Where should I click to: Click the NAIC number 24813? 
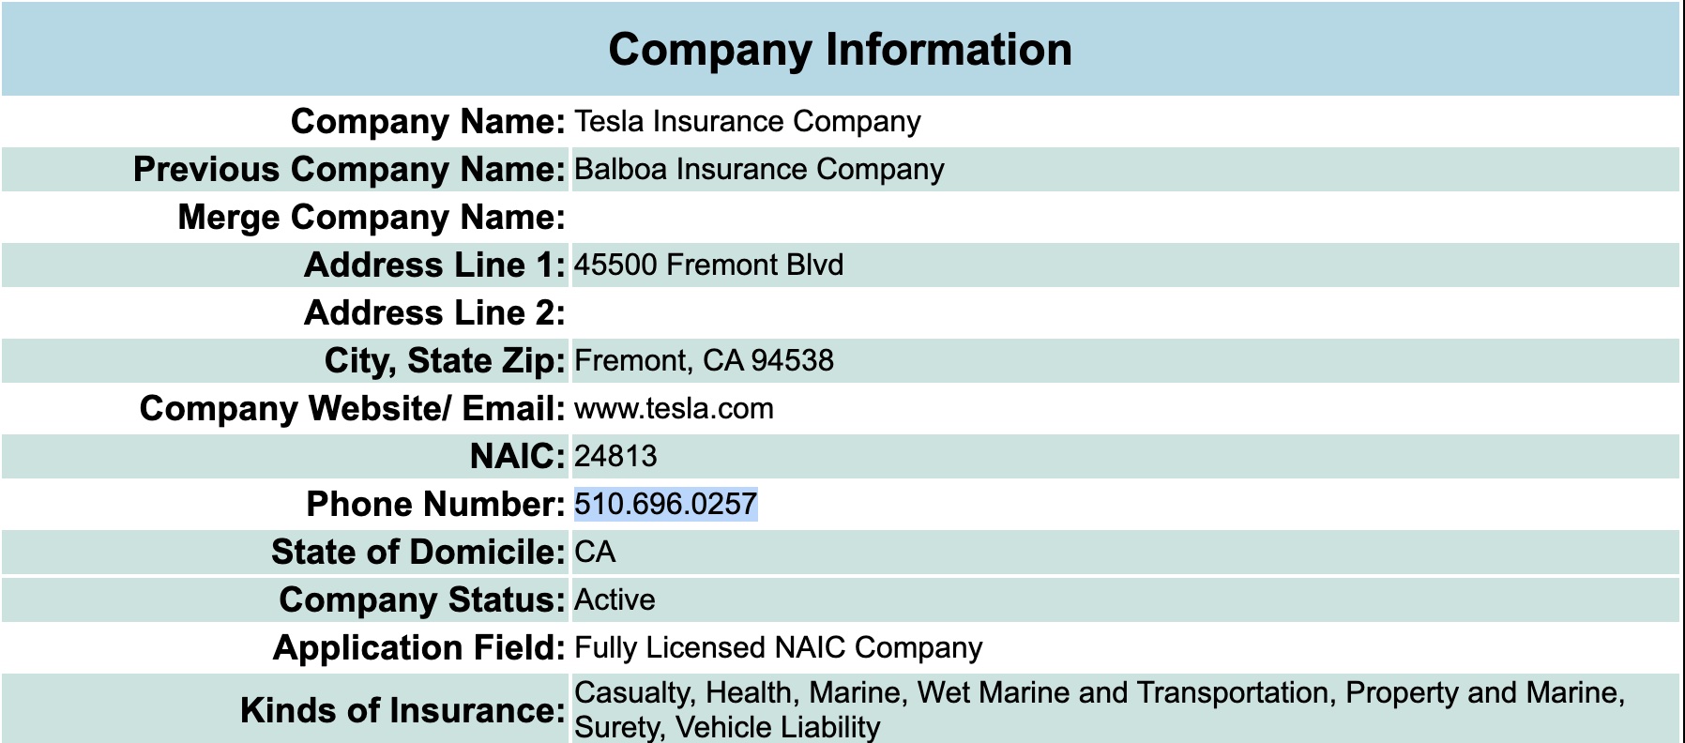point(615,456)
